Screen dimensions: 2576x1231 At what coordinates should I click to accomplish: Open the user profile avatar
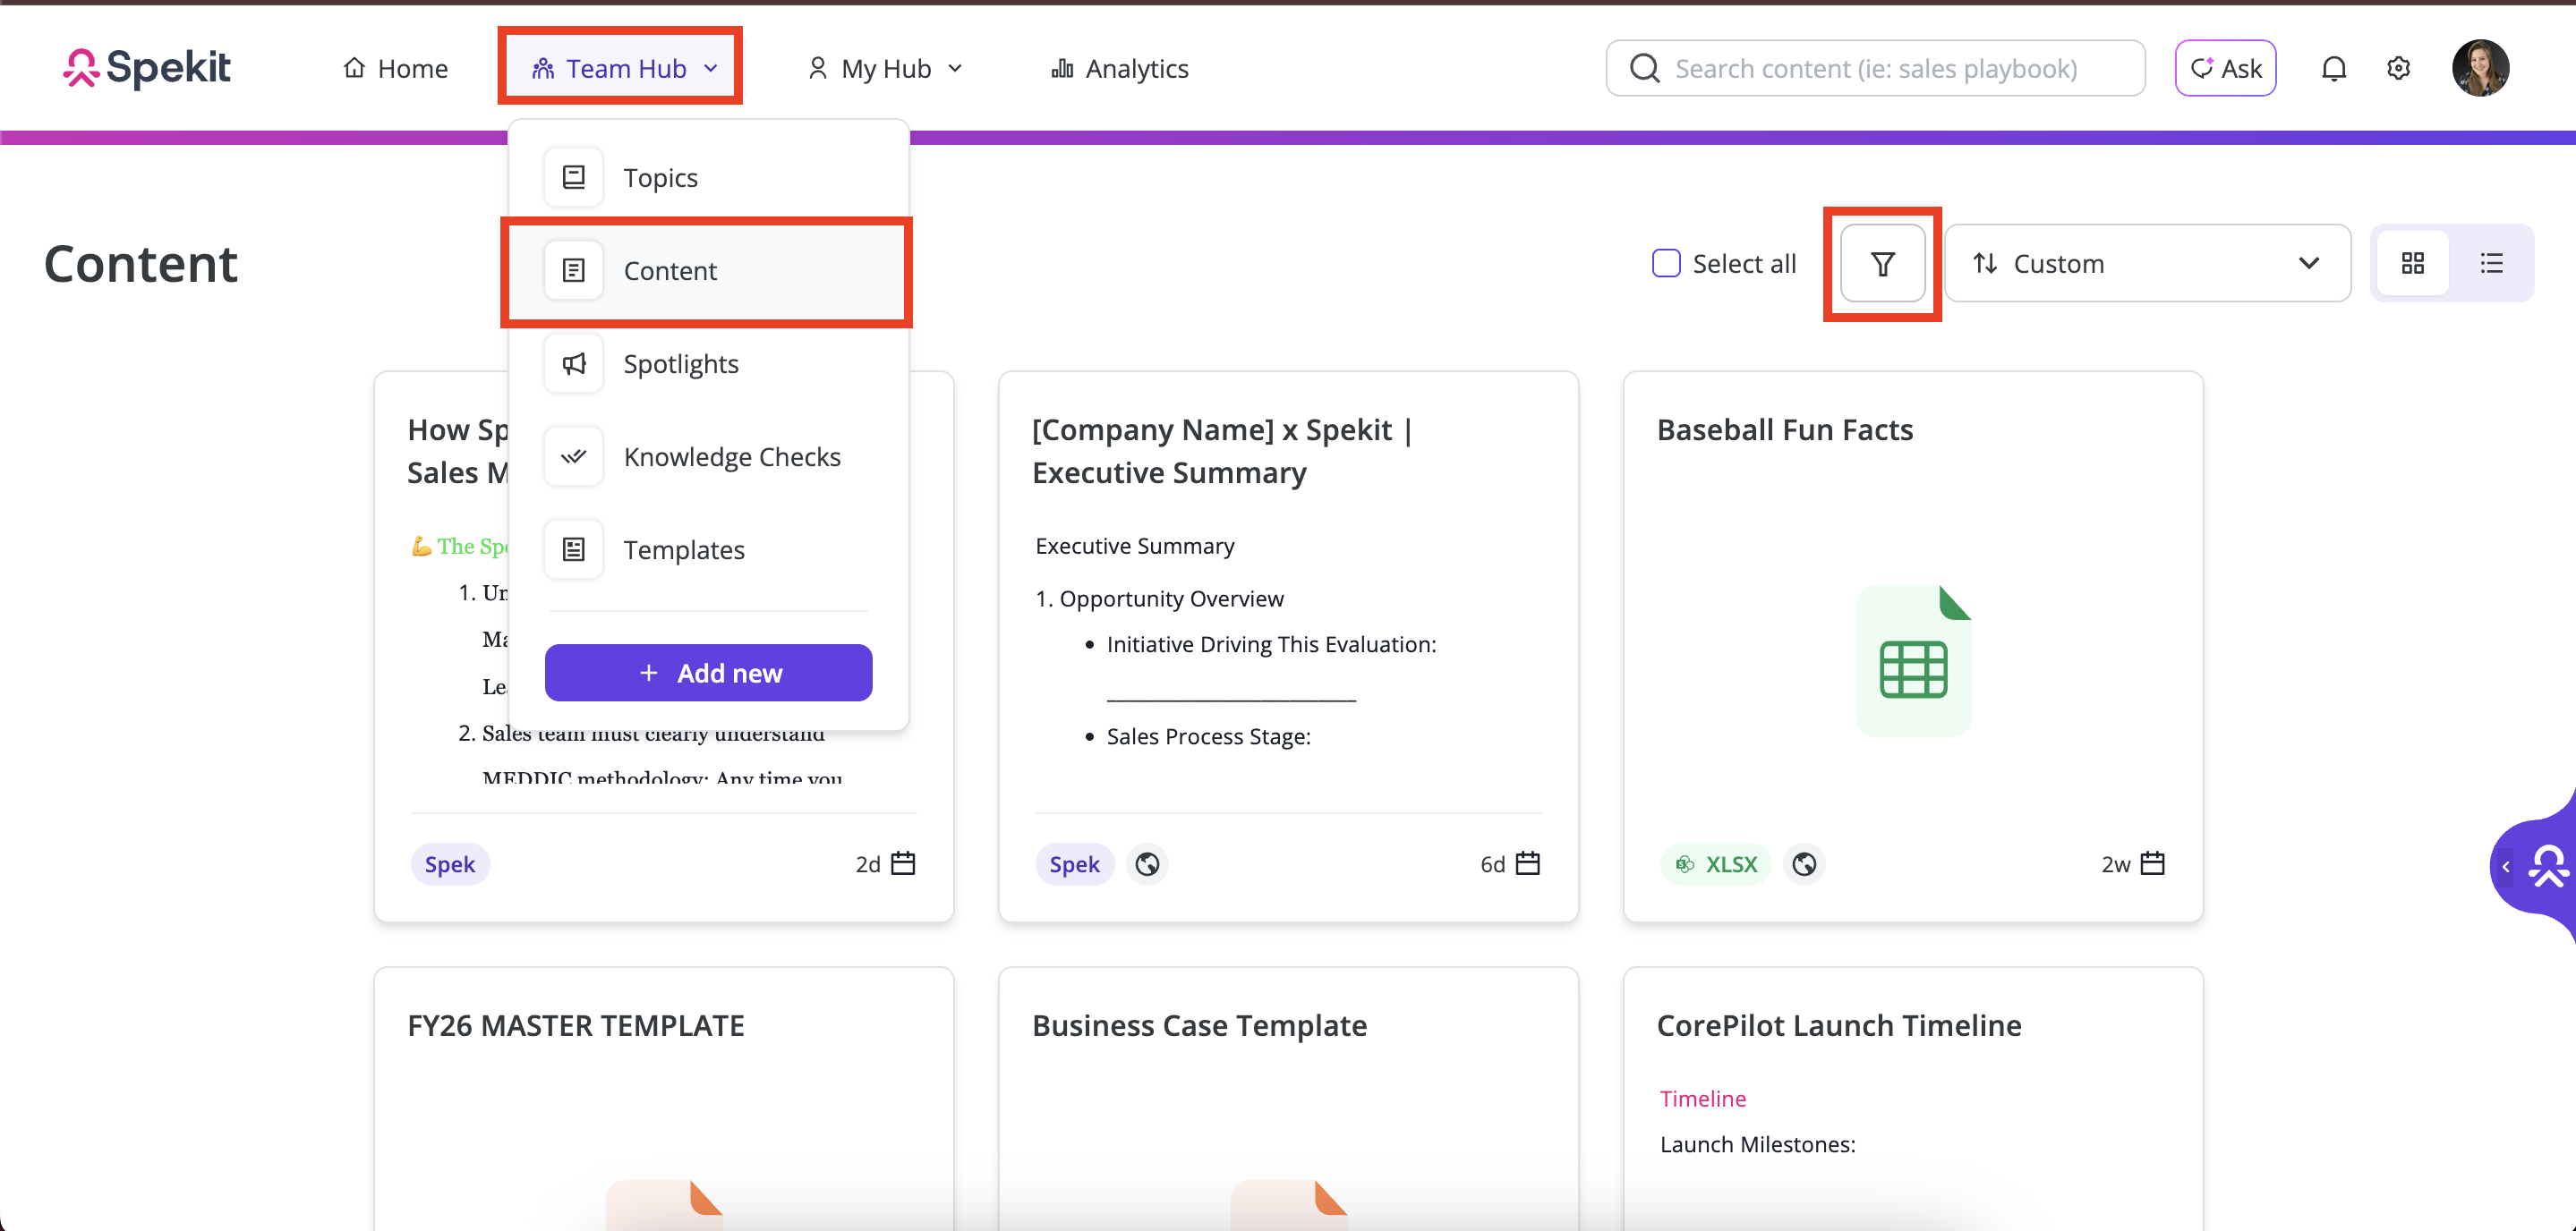coord(2480,68)
